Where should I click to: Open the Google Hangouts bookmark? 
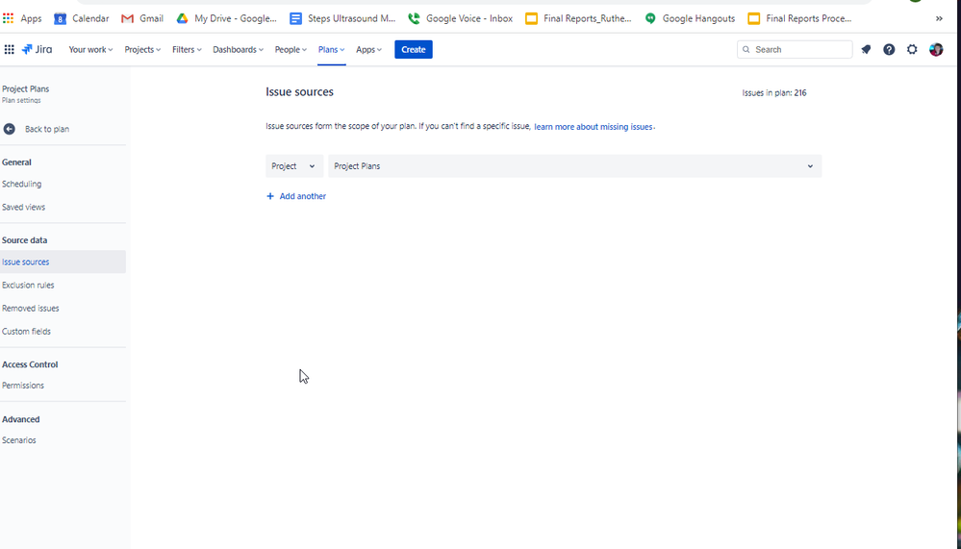690,18
